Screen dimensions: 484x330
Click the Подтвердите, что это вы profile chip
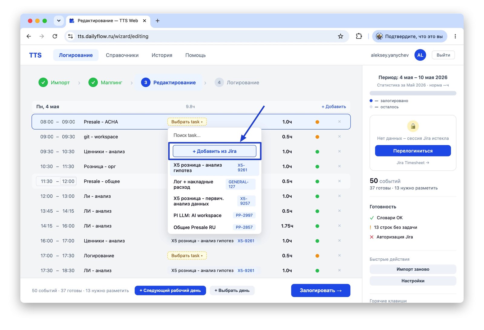pyautogui.click(x=410, y=36)
